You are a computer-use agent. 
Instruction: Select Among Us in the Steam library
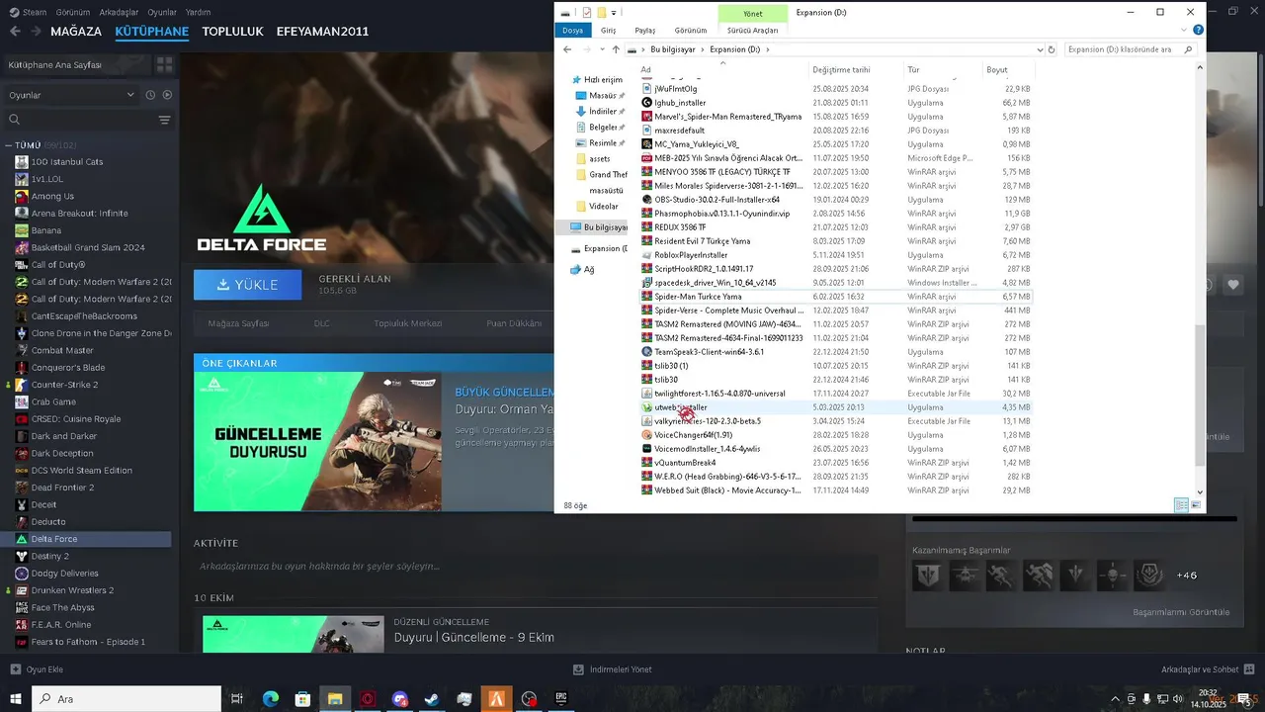pyautogui.click(x=52, y=196)
